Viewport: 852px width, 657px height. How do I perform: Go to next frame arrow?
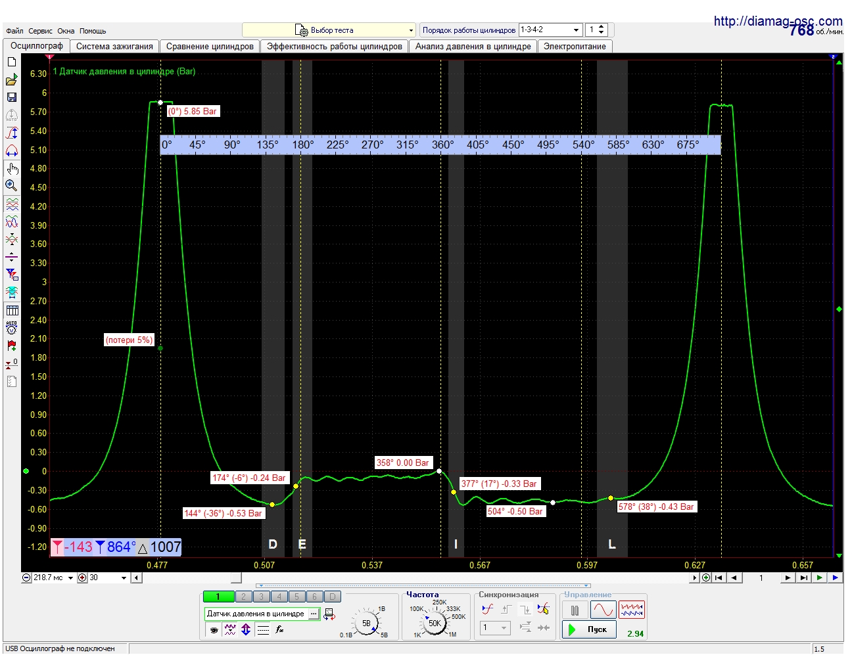pyautogui.click(x=788, y=578)
